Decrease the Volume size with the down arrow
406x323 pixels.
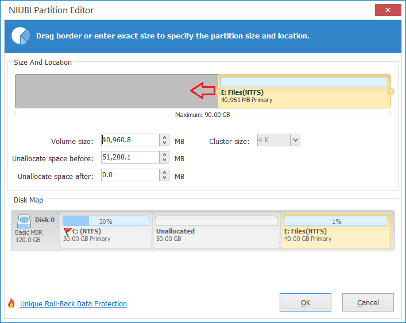coord(164,143)
